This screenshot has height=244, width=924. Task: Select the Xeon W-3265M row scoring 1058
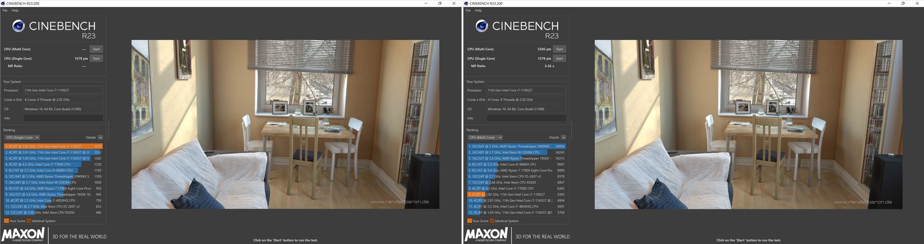pyautogui.click(x=53, y=182)
